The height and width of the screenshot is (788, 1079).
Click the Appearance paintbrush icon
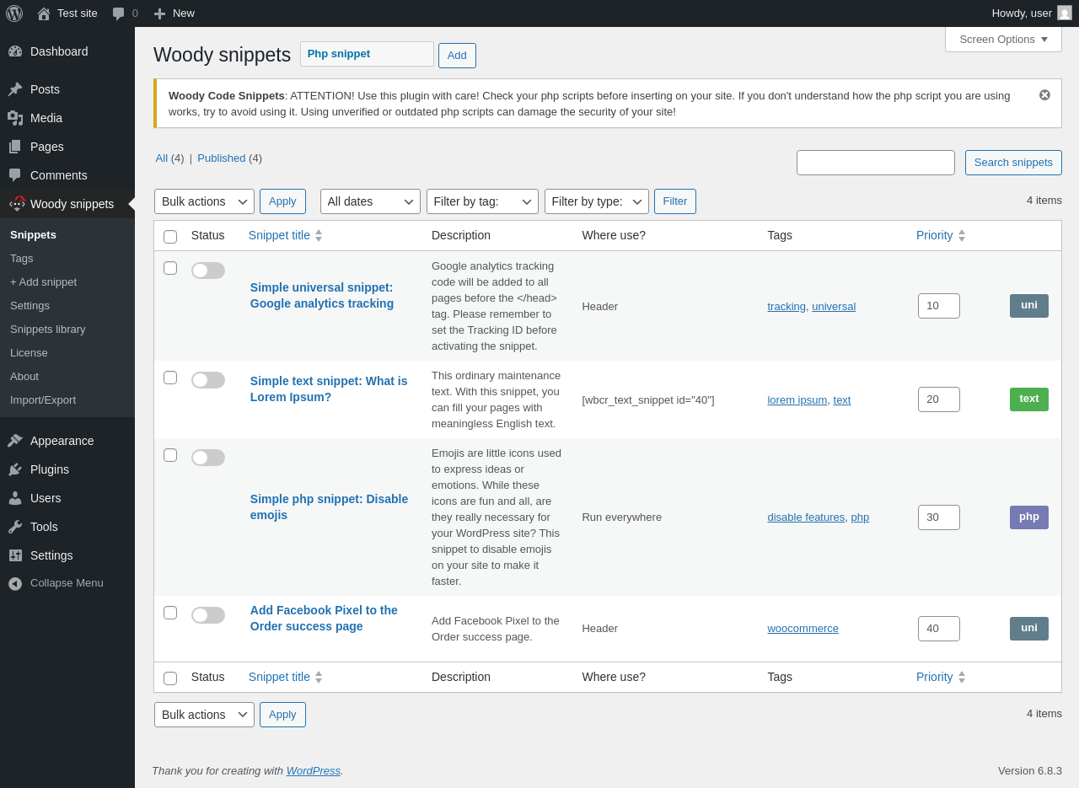click(x=15, y=441)
